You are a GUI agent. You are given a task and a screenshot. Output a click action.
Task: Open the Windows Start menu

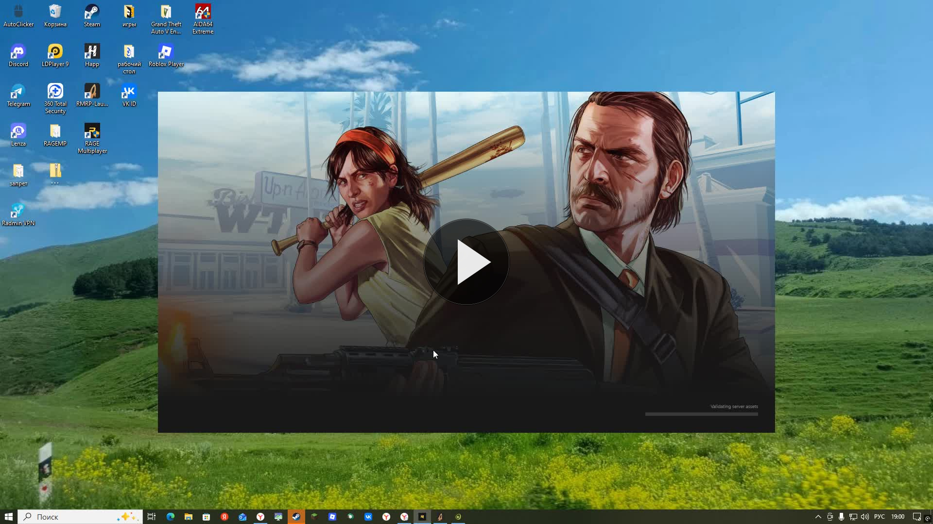pyautogui.click(x=8, y=517)
